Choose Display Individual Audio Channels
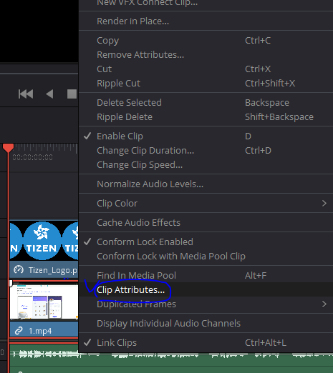 tap(206, 324)
